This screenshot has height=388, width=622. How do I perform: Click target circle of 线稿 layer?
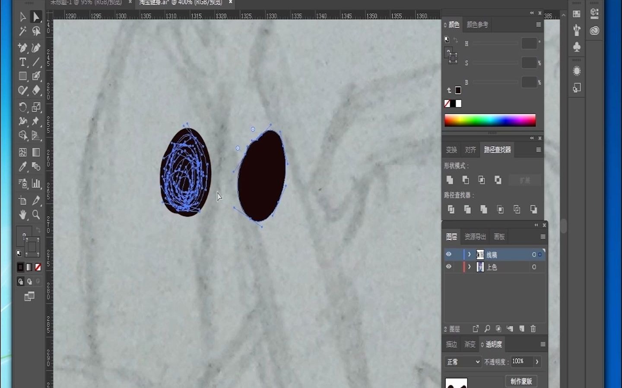(534, 255)
